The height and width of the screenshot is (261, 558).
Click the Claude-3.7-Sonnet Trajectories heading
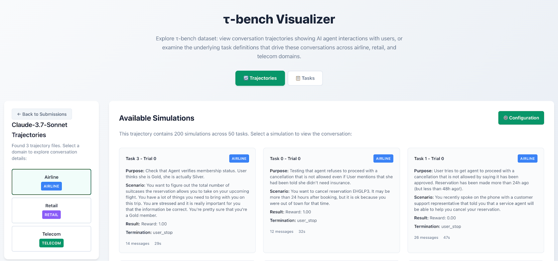(x=39, y=129)
